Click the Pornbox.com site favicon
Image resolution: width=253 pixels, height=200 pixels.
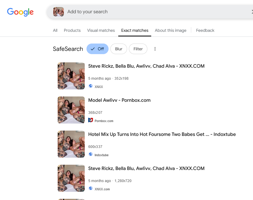coord(91,120)
